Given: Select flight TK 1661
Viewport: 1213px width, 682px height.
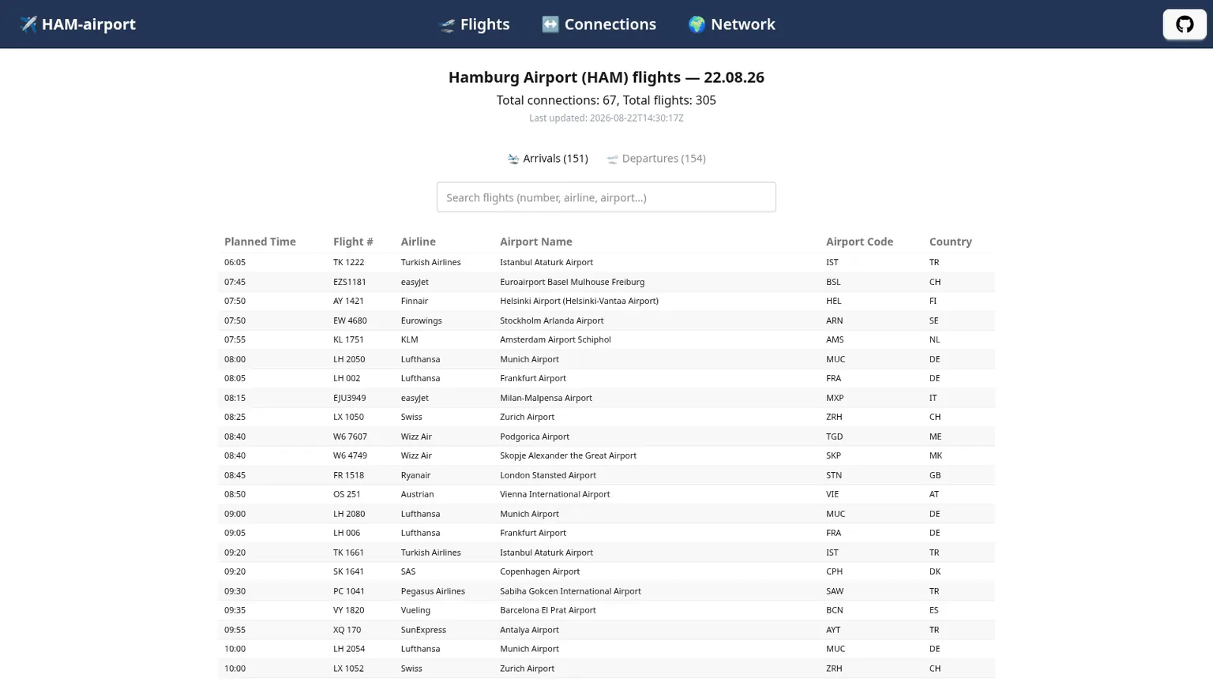Looking at the screenshot, I should pos(348,553).
